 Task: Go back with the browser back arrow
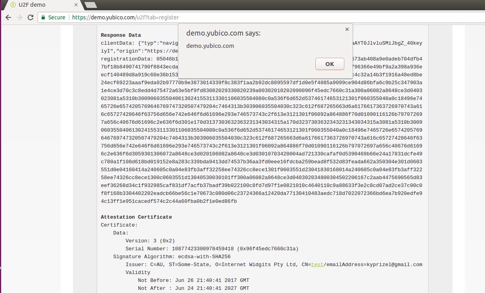point(8,17)
